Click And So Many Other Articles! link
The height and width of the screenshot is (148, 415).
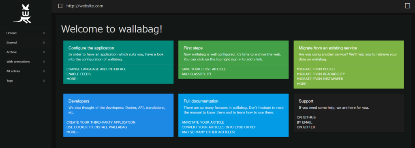[x=208, y=132]
